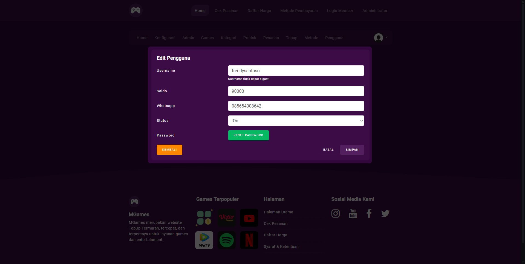Click 'Username tidak dapat diganti' note
This screenshot has width=525, height=264.
point(249,79)
